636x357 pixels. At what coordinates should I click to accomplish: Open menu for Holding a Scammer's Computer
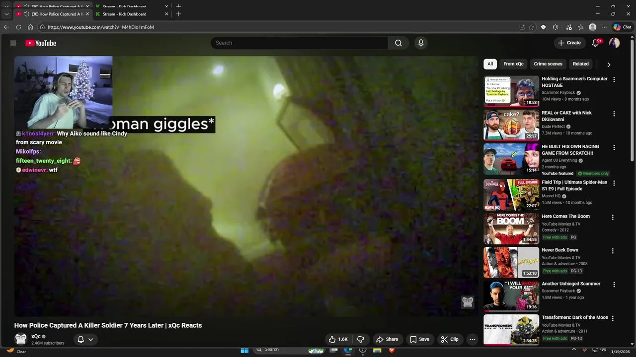pyautogui.click(x=614, y=80)
